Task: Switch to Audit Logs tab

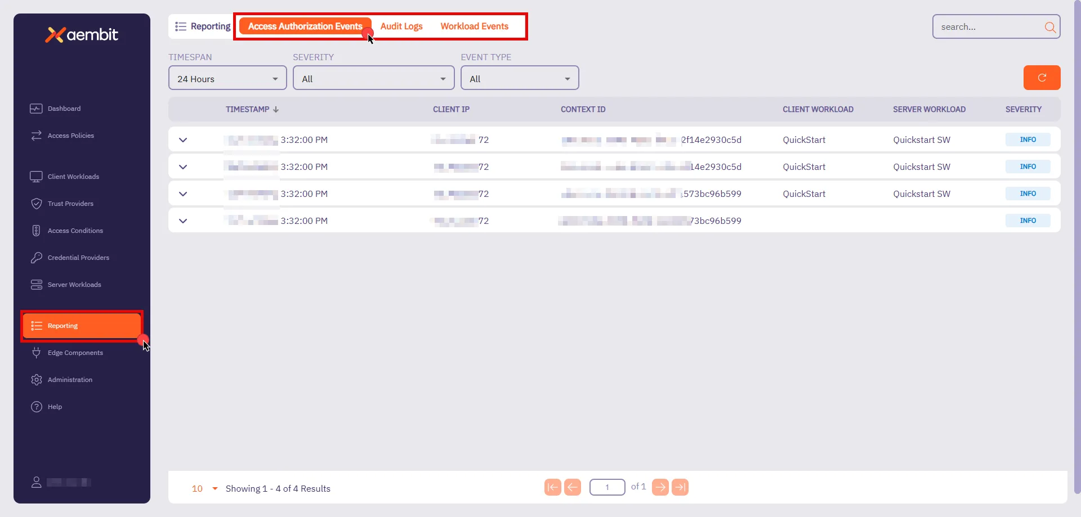Action: (x=401, y=26)
